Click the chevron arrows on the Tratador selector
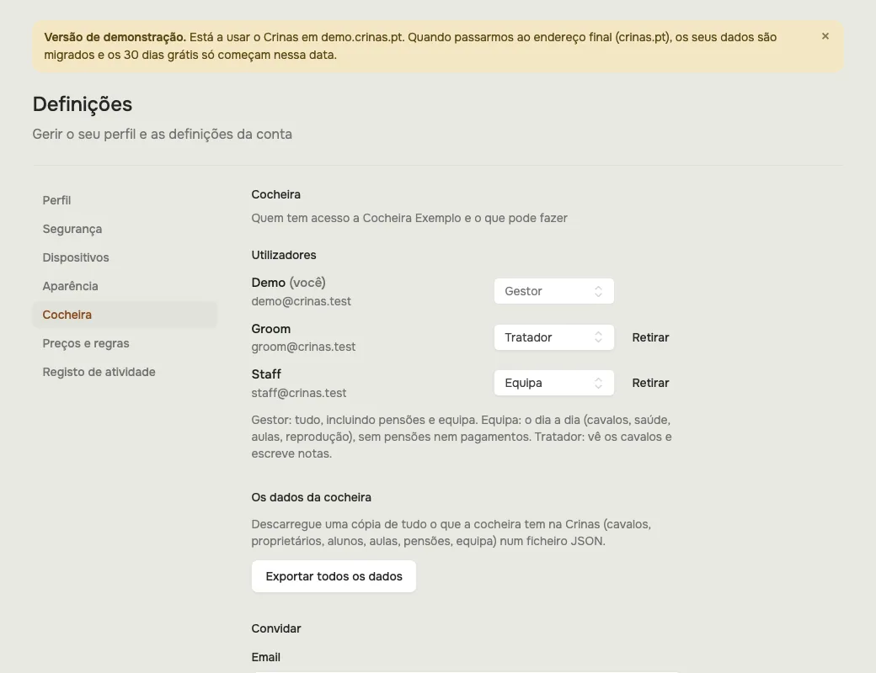Image resolution: width=876 pixels, height=673 pixels. [598, 337]
